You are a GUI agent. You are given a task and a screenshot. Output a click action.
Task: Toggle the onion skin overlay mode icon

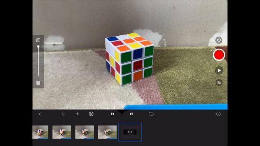tap(38, 40)
